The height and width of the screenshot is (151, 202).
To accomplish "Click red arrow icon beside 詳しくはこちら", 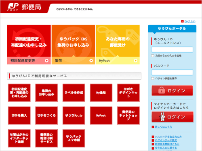I will click(153, 127).
